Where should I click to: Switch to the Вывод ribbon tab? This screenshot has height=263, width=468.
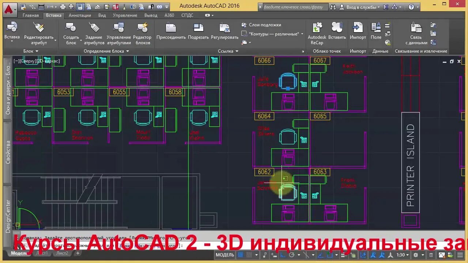(151, 15)
